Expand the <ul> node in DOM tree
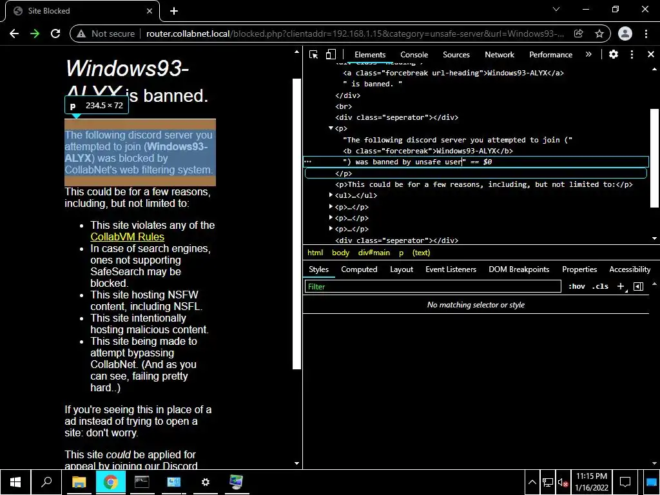The height and width of the screenshot is (495, 660). (331, 195)
